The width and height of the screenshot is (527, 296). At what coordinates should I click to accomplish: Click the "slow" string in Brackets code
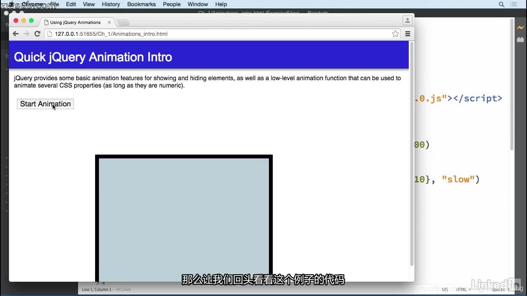458,179
